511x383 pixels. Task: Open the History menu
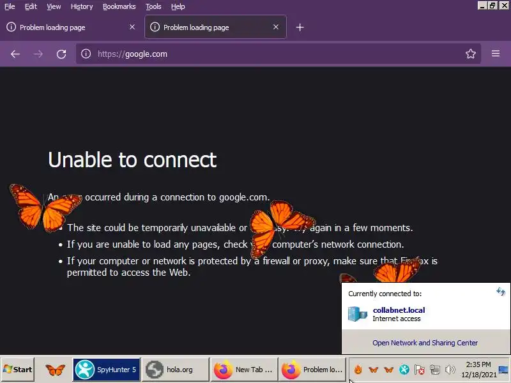[82, 6]
